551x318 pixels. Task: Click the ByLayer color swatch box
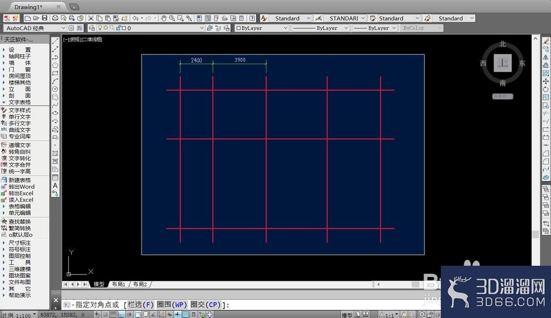click(x=239, y=28)
